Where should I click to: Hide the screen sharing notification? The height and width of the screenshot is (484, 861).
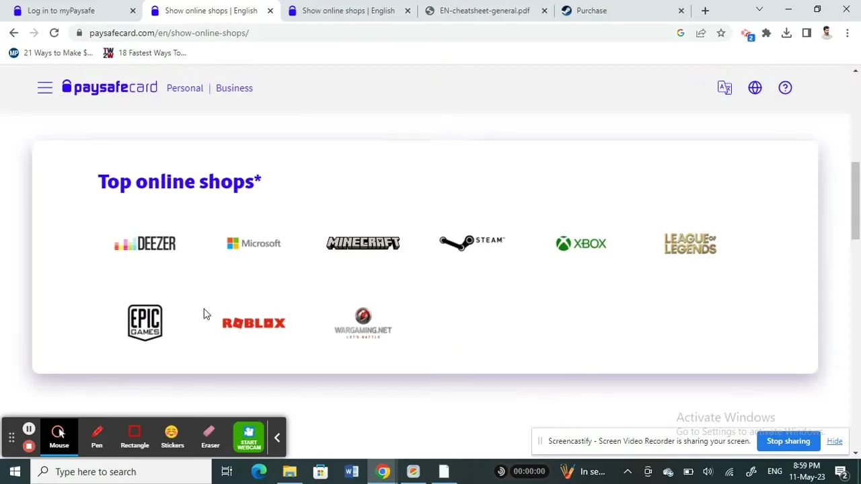pos(835,441)
